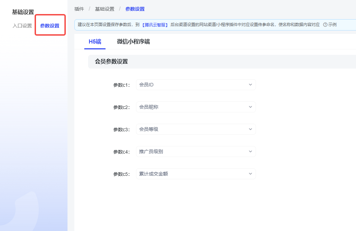Switch to the H5端 tab
This screenshot has height=231, width=356.
point(95,42)
